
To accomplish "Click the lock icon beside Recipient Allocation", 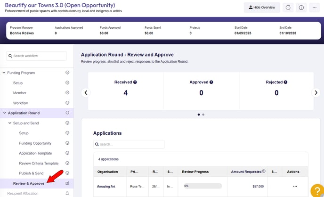I will pyautogui.click(x=67, y=193).
